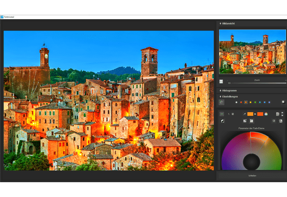
Task: Open the color wheel chooser icon
Action: tap(266, 114)
